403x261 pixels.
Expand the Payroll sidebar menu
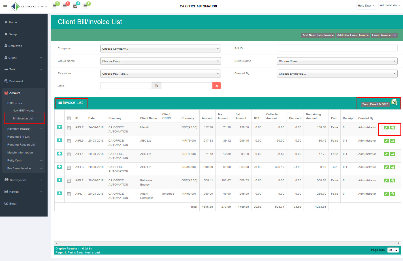(x=24, y=191)
